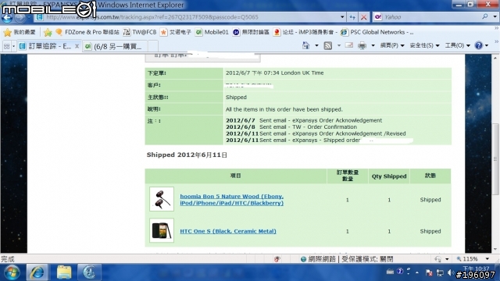The image size is (500, 281).
Task: Click the popup blocker icon in status bar
Action: [x=277, y=259]
